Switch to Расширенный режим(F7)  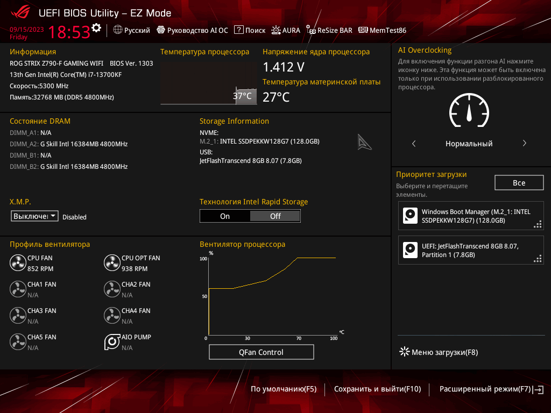tap(491, 389)
